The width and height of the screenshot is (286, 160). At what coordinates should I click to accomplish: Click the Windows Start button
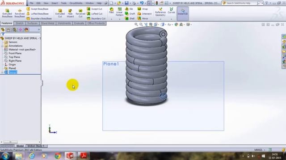pyautogui.click(x=5, y=156)
